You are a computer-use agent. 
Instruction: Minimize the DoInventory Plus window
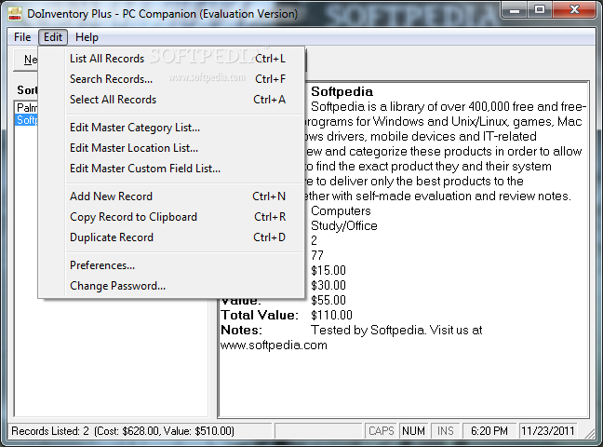pos(515,10)
